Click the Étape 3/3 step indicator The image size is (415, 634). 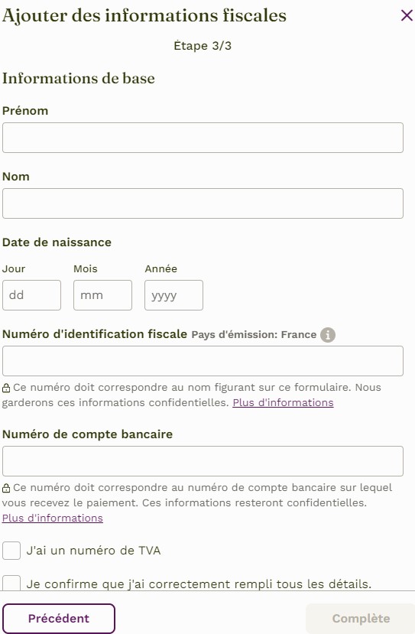click(203, 46)
